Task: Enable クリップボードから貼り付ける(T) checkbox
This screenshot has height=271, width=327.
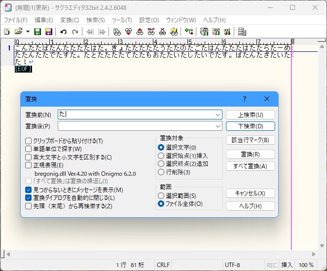Action: 29,141
